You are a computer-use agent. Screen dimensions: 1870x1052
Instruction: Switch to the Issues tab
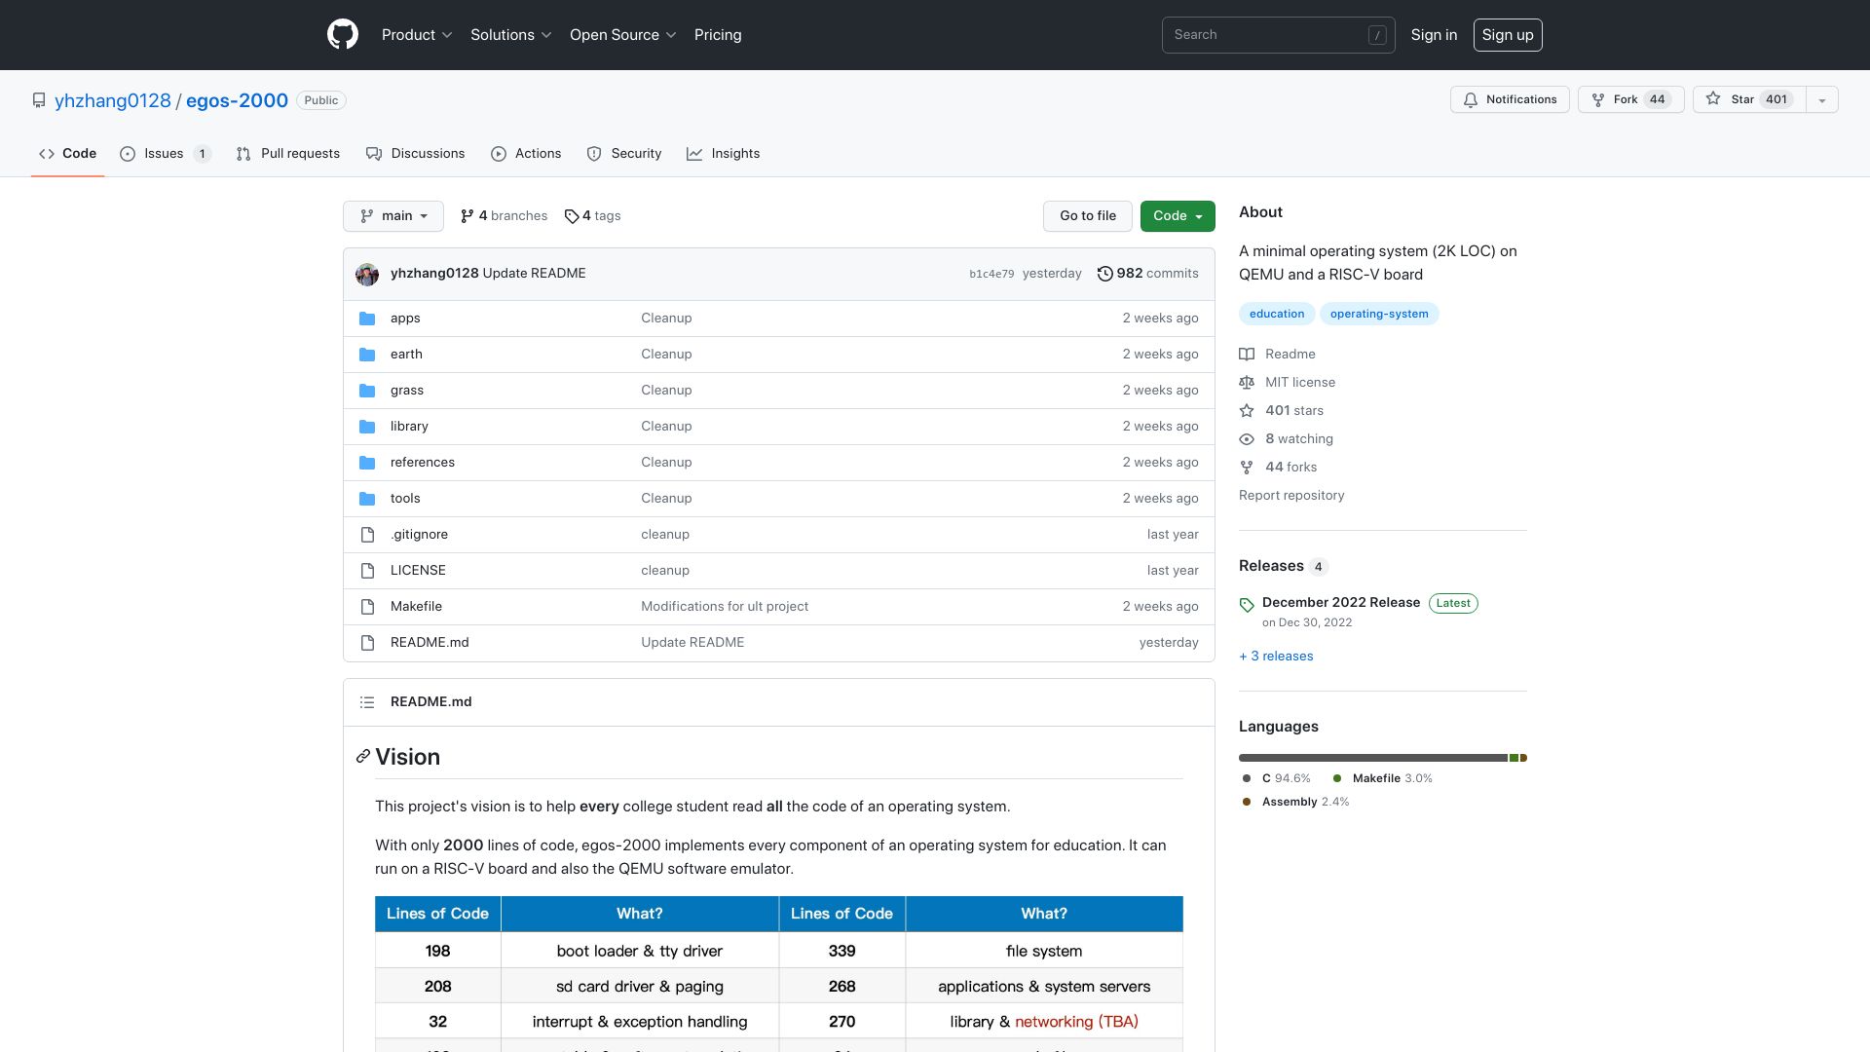coord(166,154)
